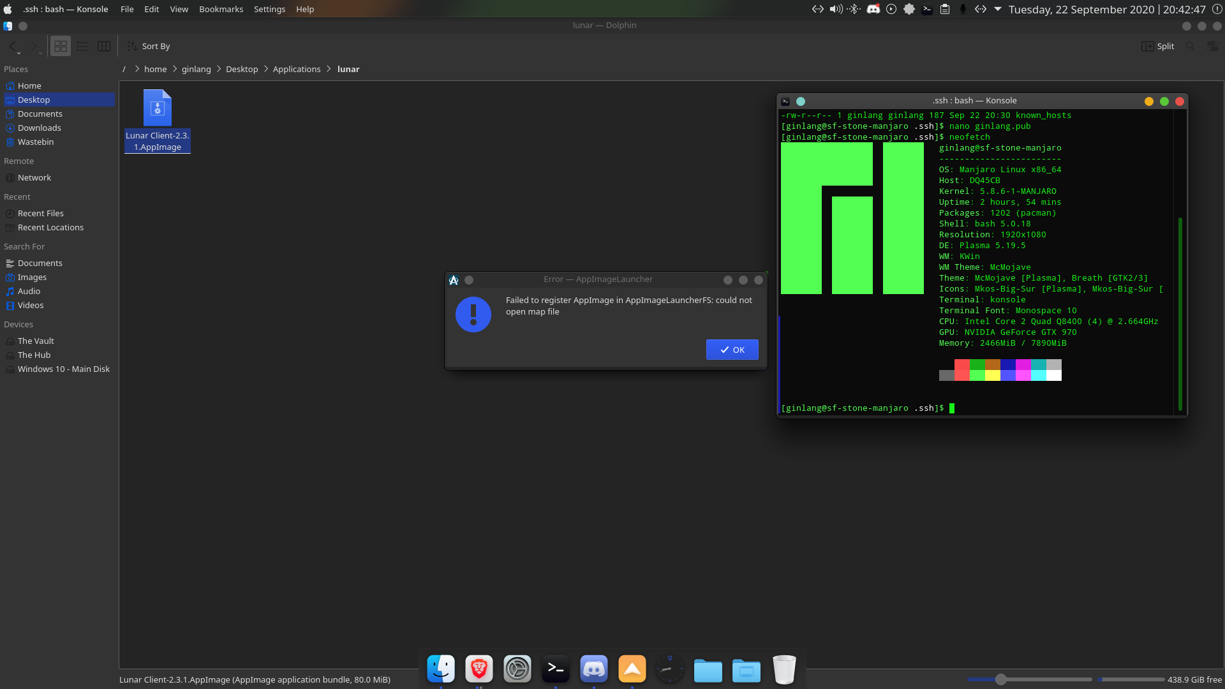
Task: Open the Konsole terminal dock icon
Action: click(x=556, y=669)
